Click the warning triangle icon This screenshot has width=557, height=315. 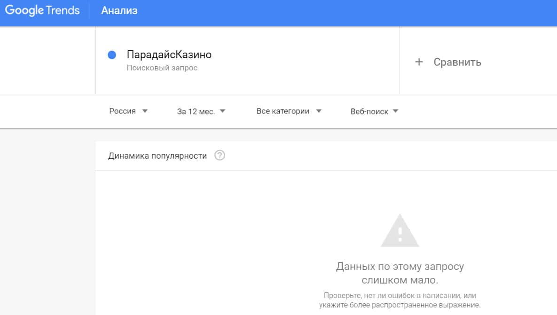(x=400, y=231)
